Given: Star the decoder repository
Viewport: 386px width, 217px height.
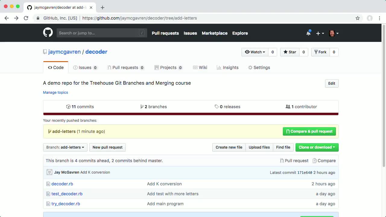Looking at the screenshot, I should (289, 52).
